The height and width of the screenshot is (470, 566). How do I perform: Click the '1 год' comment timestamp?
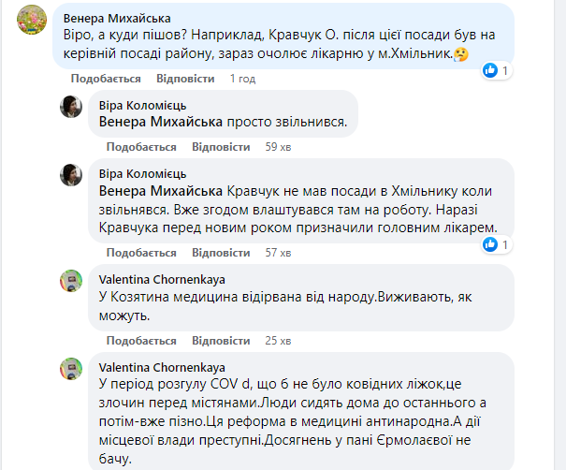242,79
